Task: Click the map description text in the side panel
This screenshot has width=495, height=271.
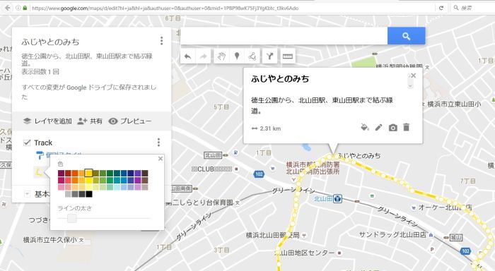Action: [87, 59]
